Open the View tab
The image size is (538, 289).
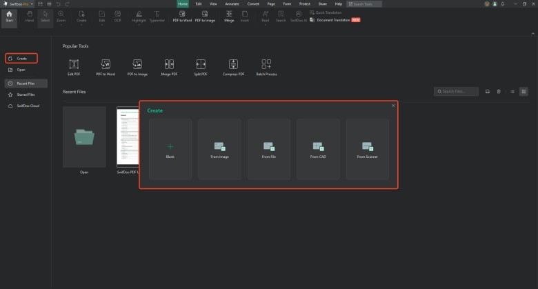click(213, 3)
